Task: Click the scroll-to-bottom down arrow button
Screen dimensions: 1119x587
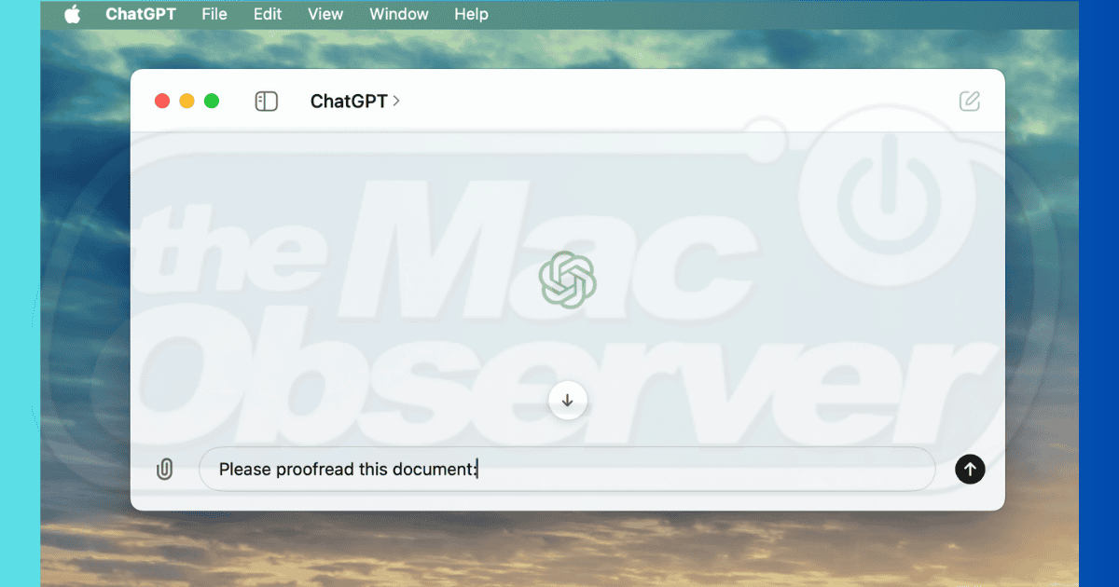Action: (567, 401)
